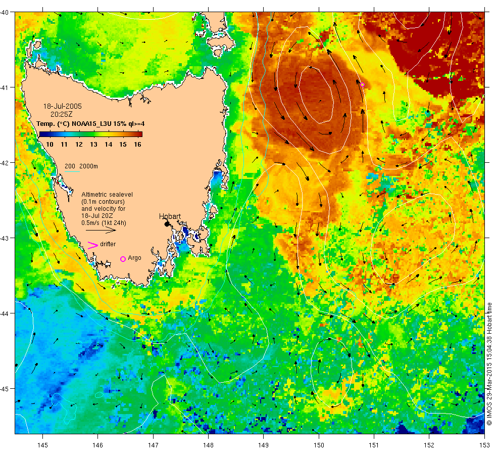This screenshot has width=495, height=455.
Task: Click the 'Hobart' city label
Action: pos(170,216)
